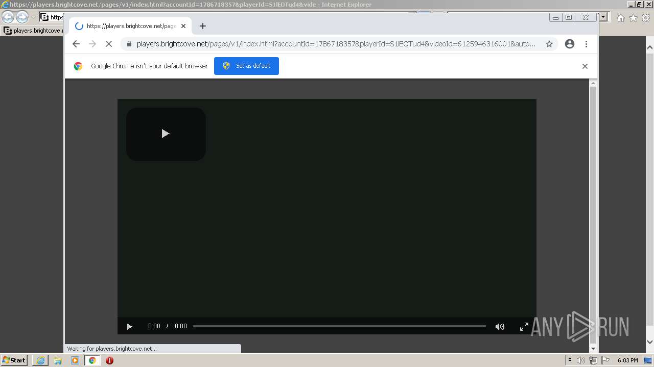
Task: Open Internet Explorer home page icon
Action: pyautogui.click(x=620, y=18)
